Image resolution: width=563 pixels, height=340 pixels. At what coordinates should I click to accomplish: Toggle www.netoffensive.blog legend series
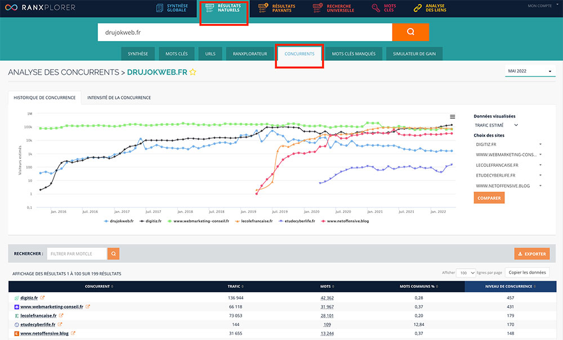point(345,221)
